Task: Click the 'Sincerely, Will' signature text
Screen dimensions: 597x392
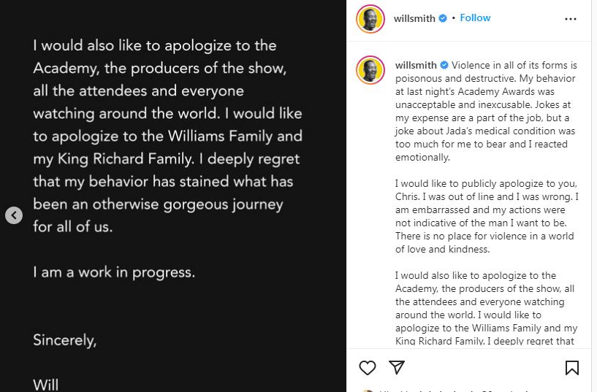Action: click(x=65, y=362)
